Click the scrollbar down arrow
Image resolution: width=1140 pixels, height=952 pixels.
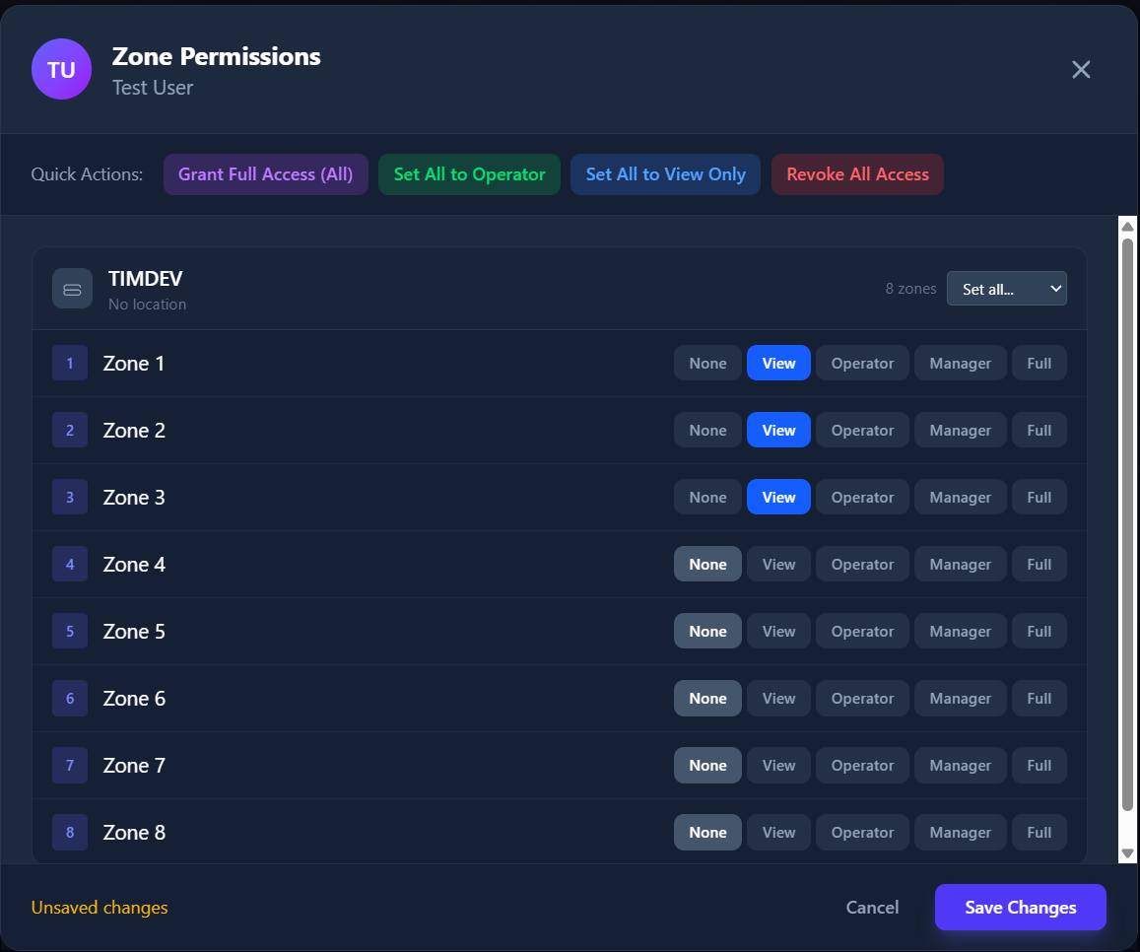point(1128,853)
